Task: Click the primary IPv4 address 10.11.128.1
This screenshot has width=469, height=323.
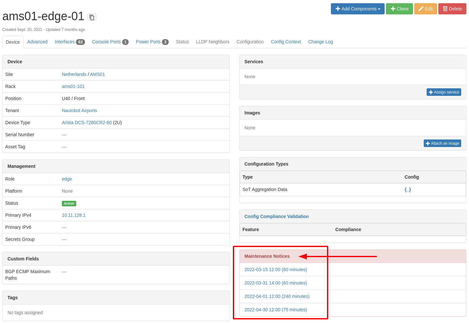Action: click(74, 215)
